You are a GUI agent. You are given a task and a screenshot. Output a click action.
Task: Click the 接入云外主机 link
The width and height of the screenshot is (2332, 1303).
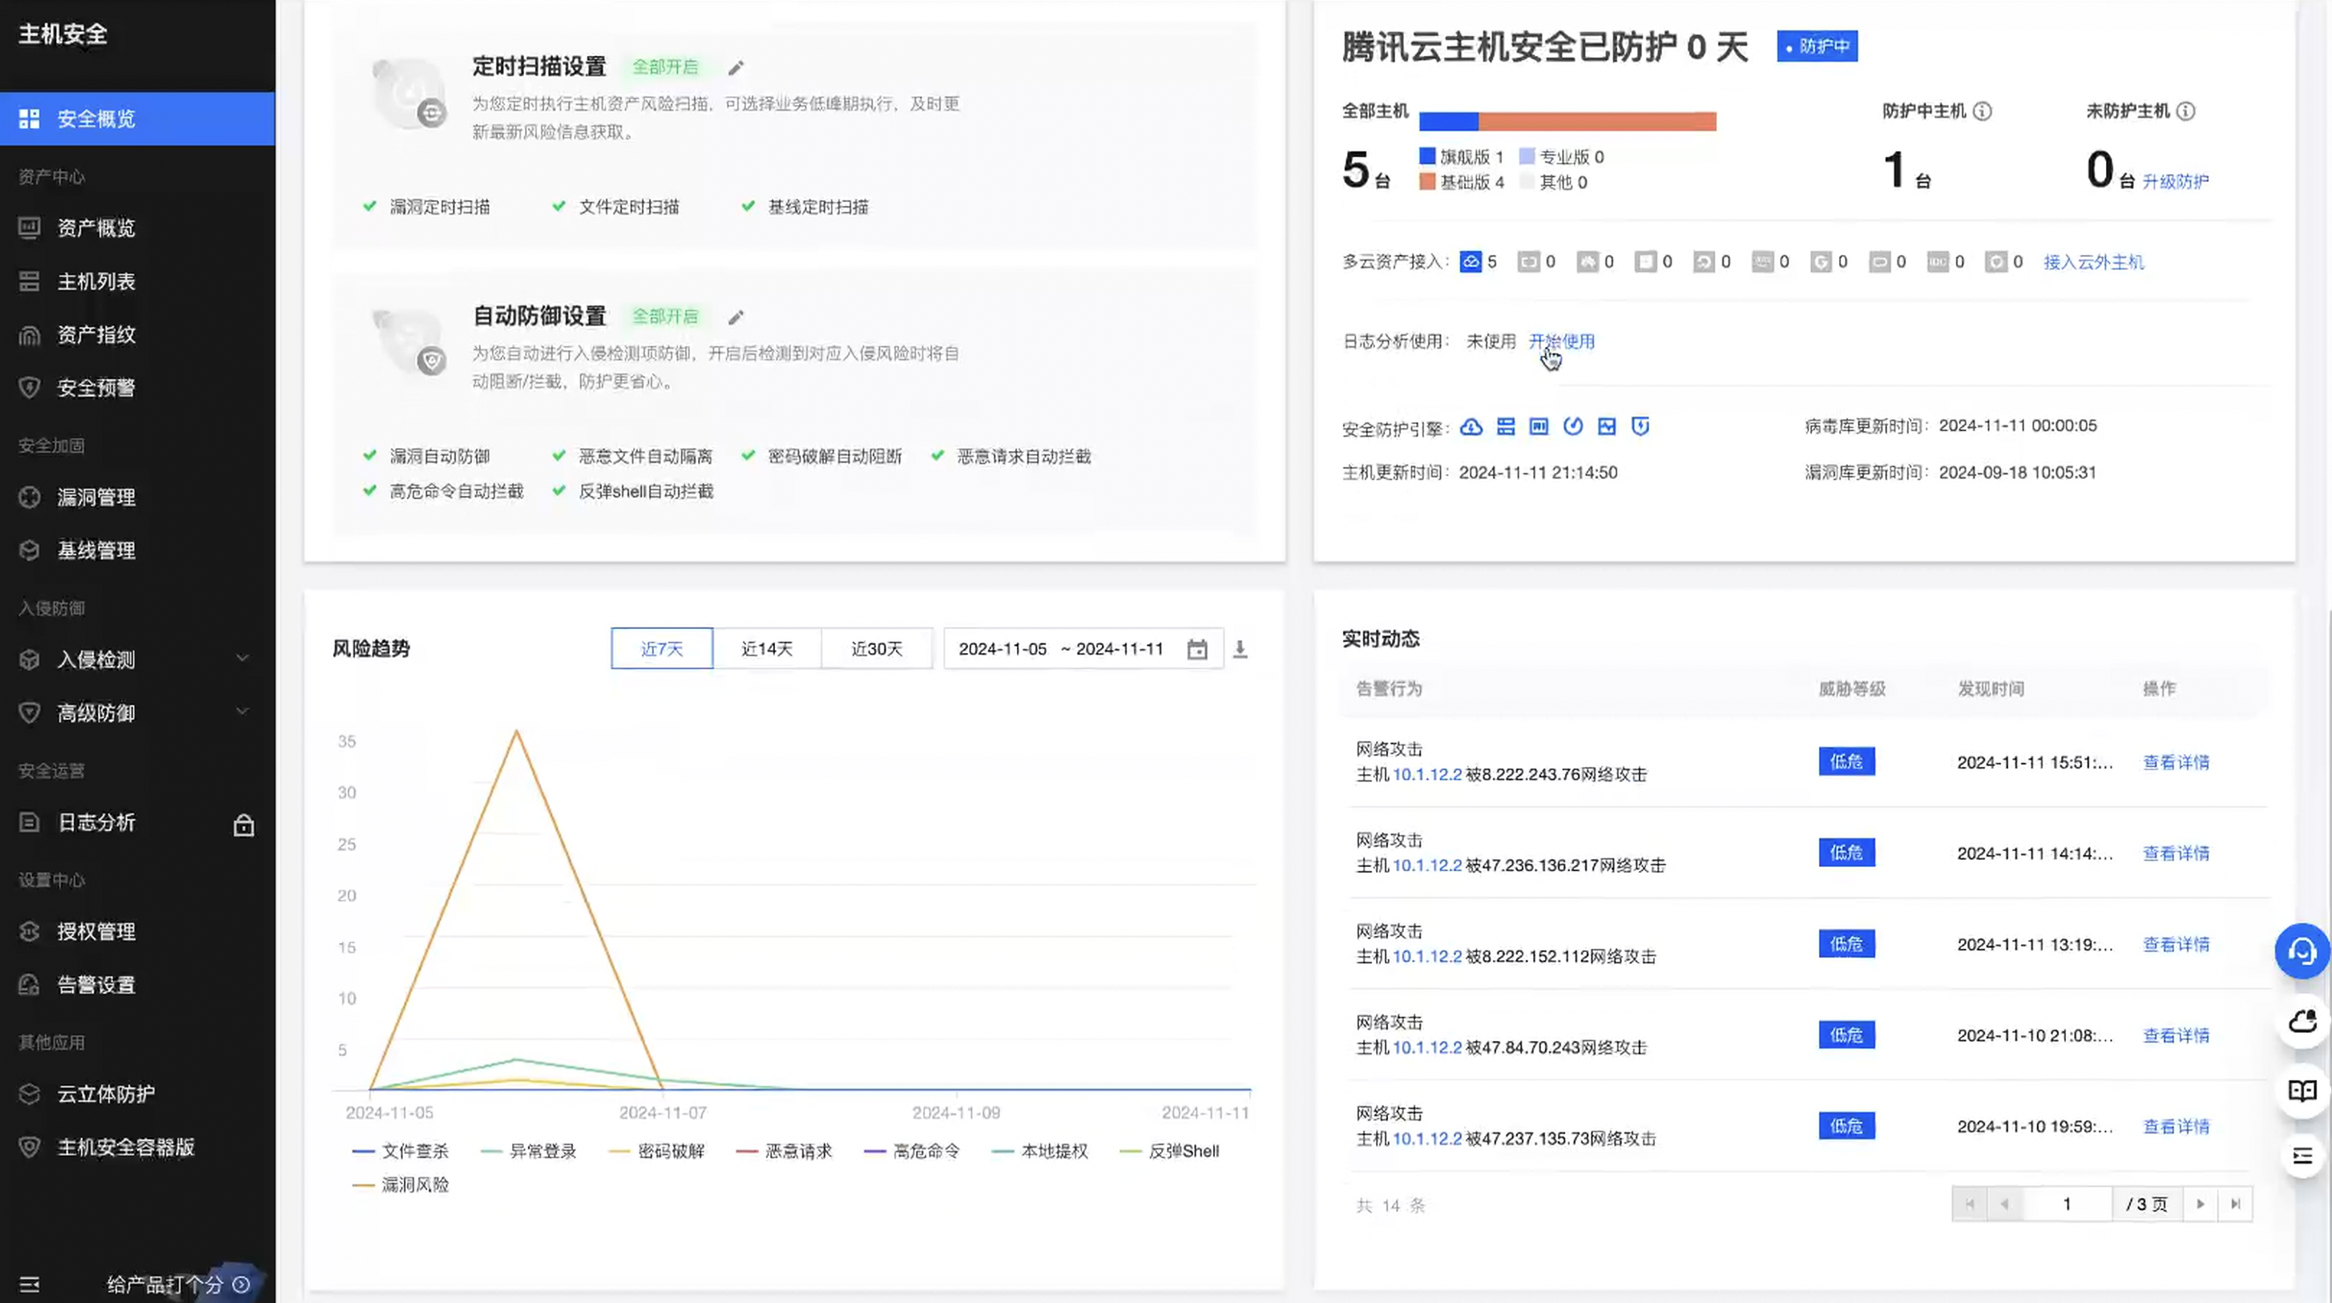click(2093, 263)
